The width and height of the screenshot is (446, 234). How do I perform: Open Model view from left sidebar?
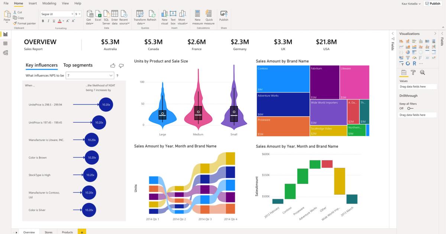6,53
